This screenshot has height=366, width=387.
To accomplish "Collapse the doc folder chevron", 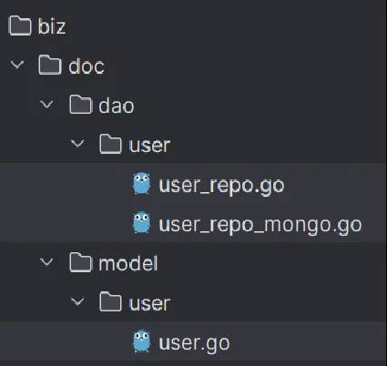I will click(x=17, y=65).
